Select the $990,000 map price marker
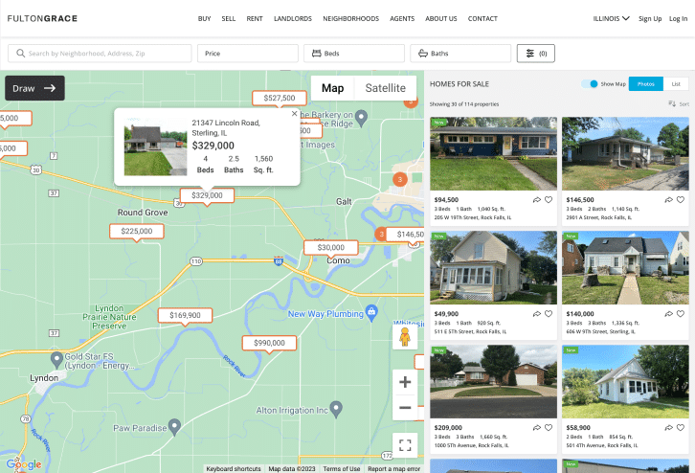695x473 pixels. (269, 343)
